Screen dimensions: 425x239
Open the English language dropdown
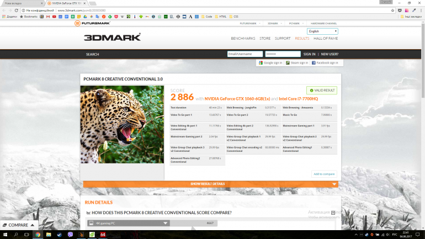coord(322,31)
